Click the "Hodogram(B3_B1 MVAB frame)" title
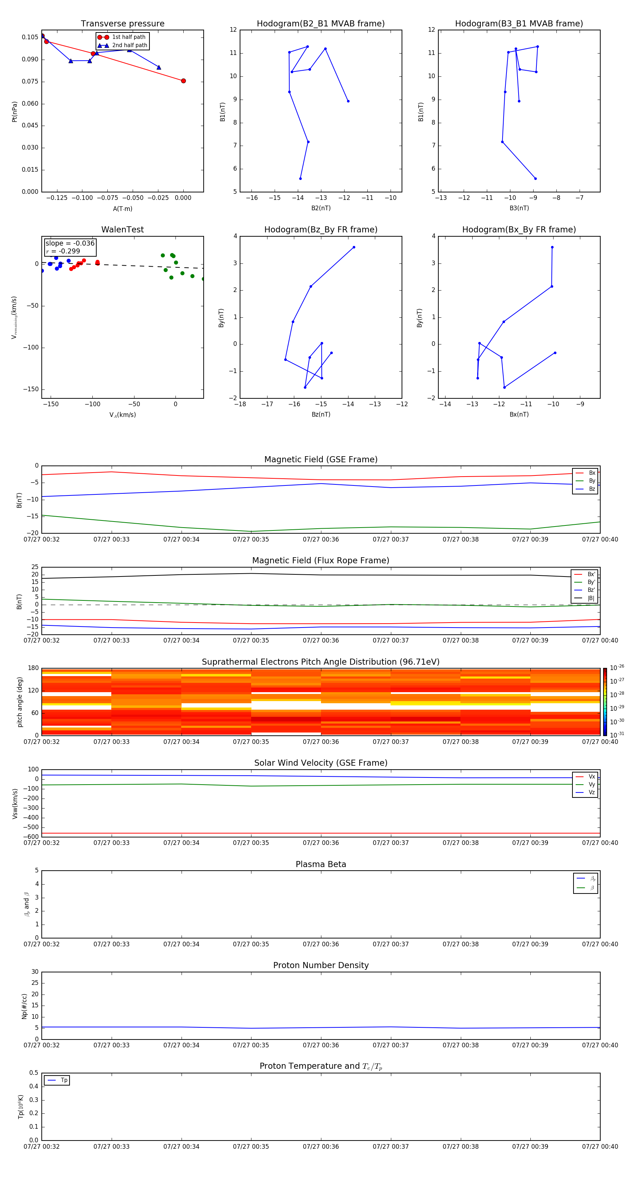Screen dimensions: 642x1178 point(519,24)
